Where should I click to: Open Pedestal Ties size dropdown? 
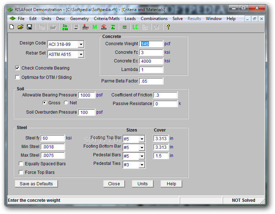pyautogui.click(x=142, y=165)
